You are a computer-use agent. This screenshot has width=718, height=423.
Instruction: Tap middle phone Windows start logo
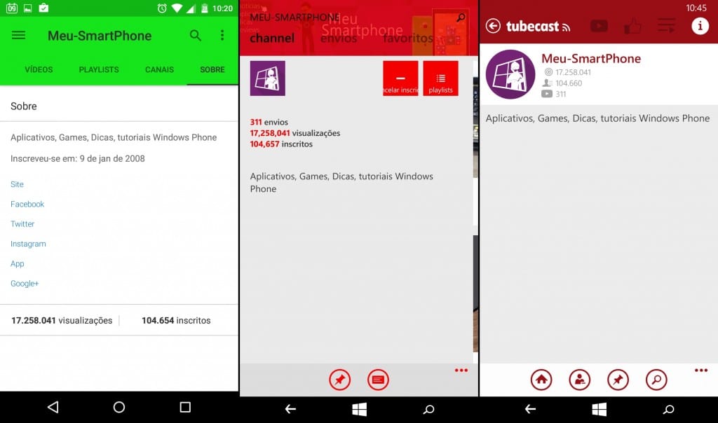(360, 409)
